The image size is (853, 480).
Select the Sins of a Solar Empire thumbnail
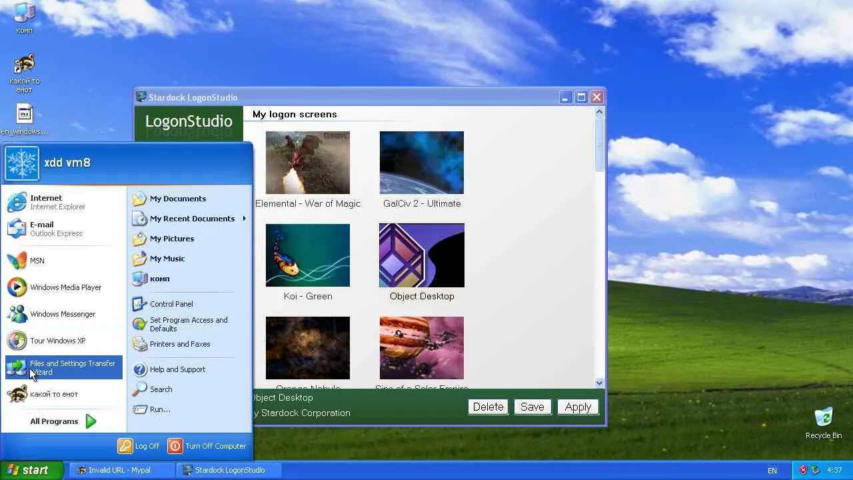[422, 348]
